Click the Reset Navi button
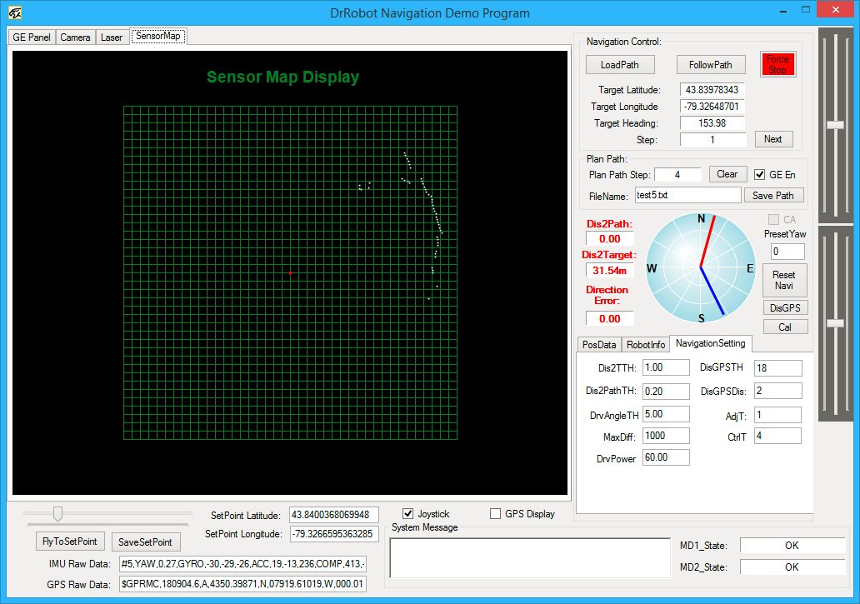Screen dimensions: 860x604 tap(784, 280)
